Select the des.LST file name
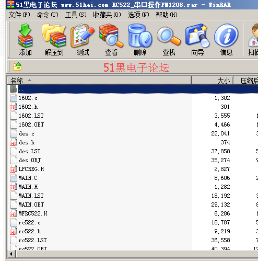Screen dimensions: 258x261 coord(30,151)
